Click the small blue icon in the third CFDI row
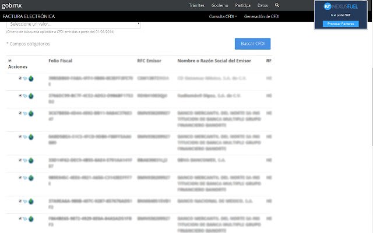The image size is (373, 233). click(25, 113)
